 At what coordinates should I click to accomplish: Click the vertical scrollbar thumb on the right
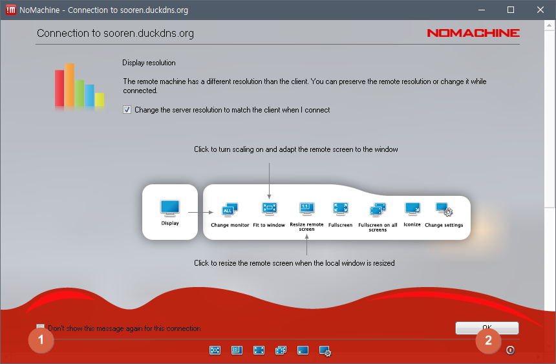(549, 119)
